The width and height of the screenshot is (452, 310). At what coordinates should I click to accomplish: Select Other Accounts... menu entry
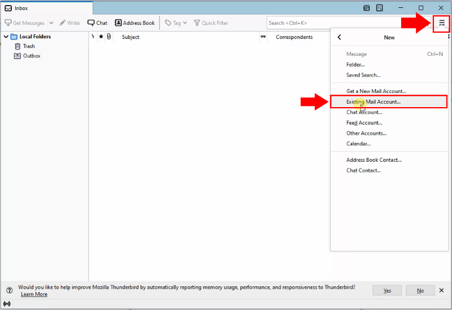coord(389,133)
